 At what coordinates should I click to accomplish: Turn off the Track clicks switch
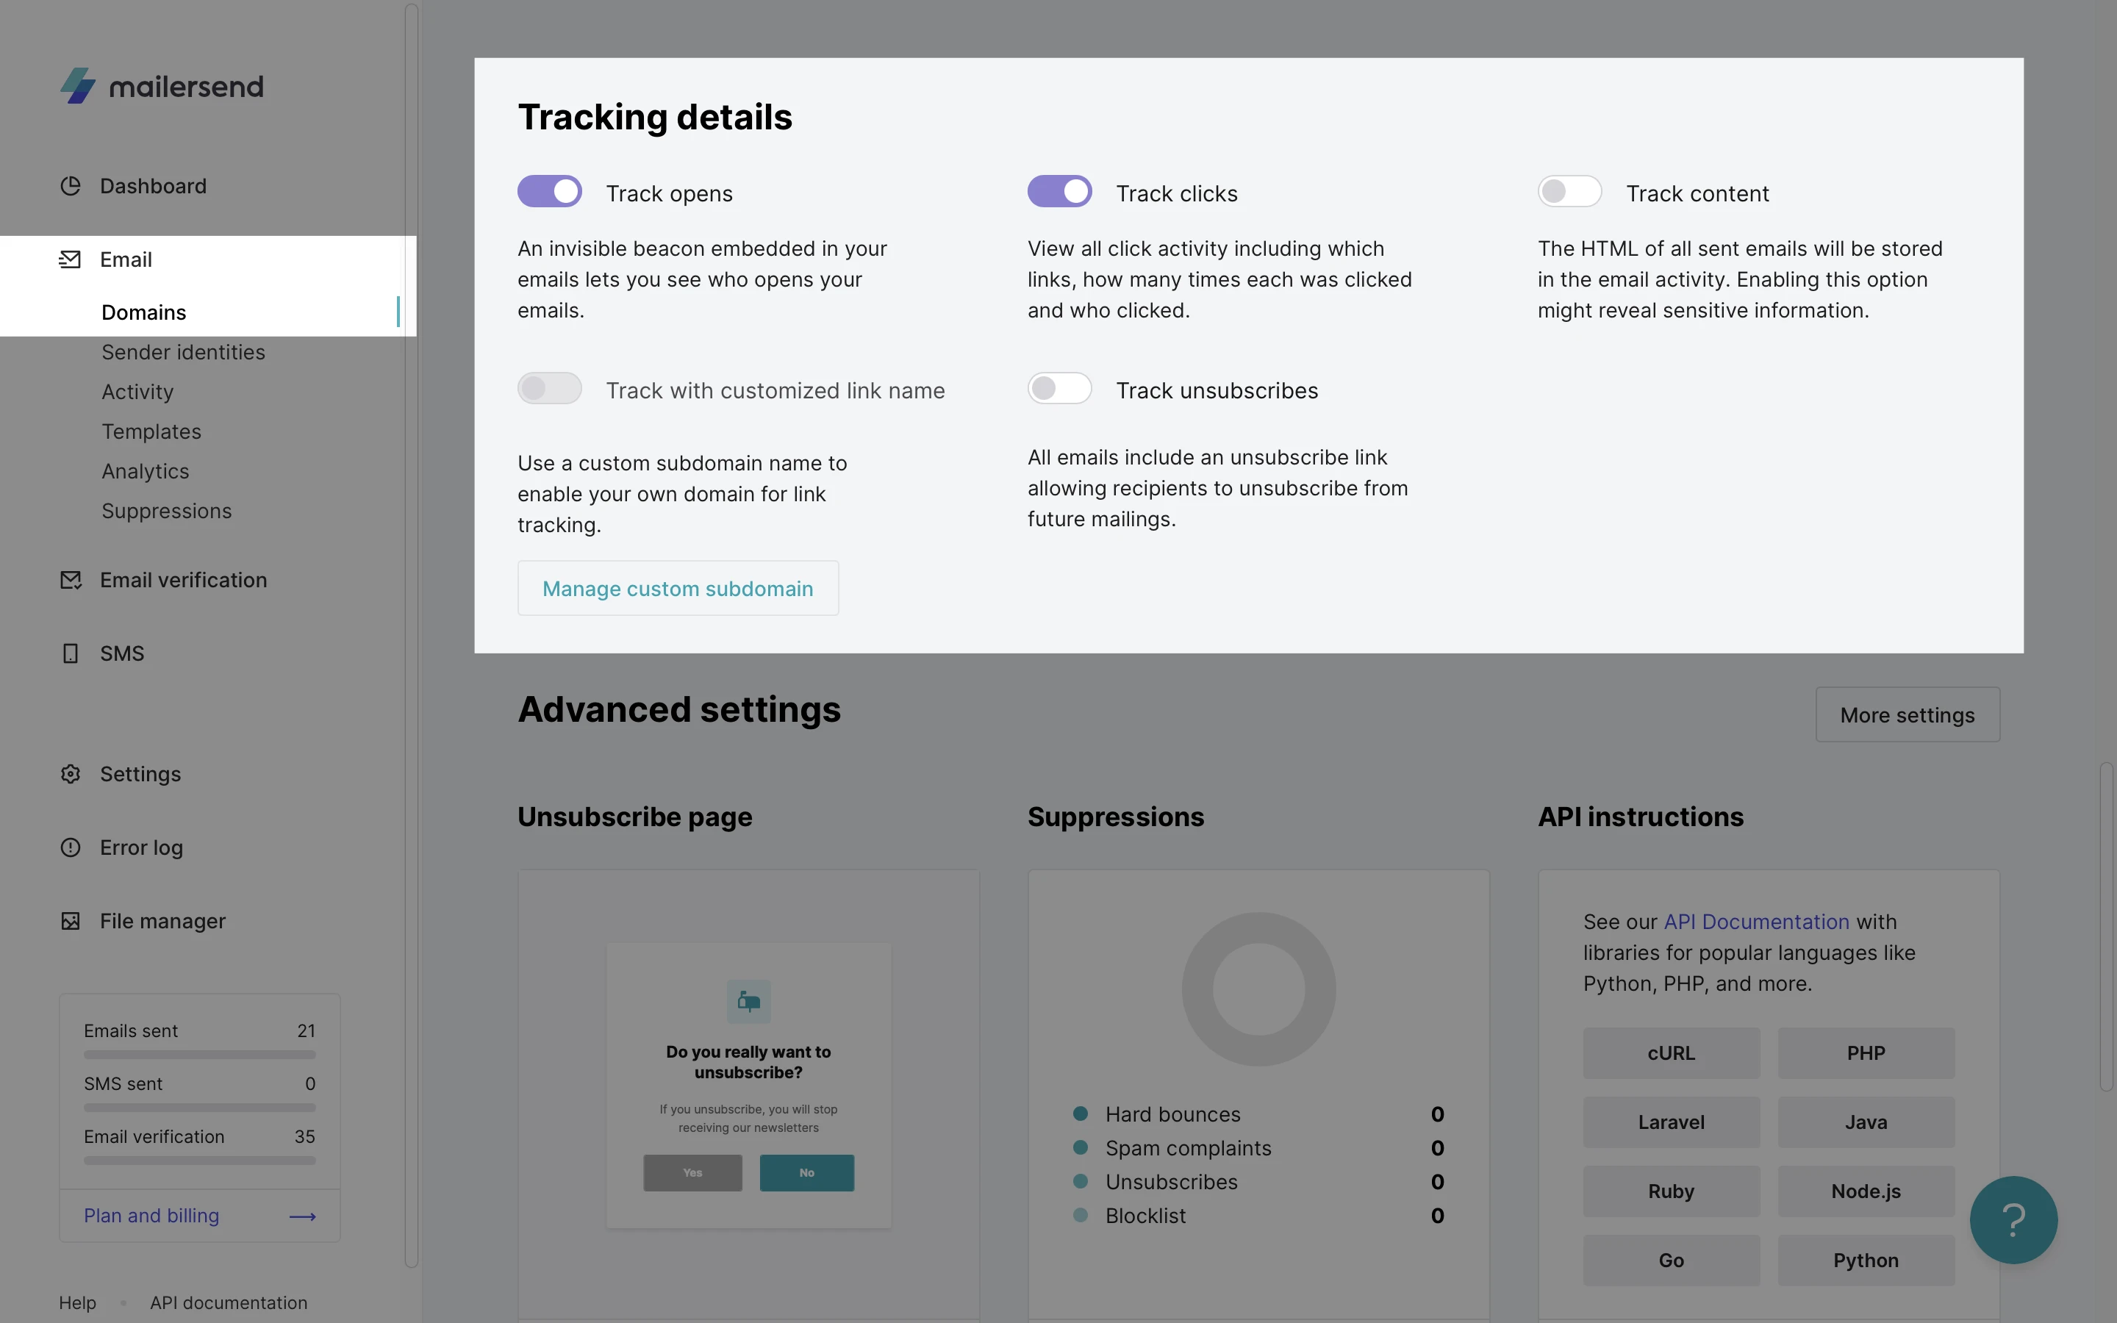click(x=1059, y=192)
